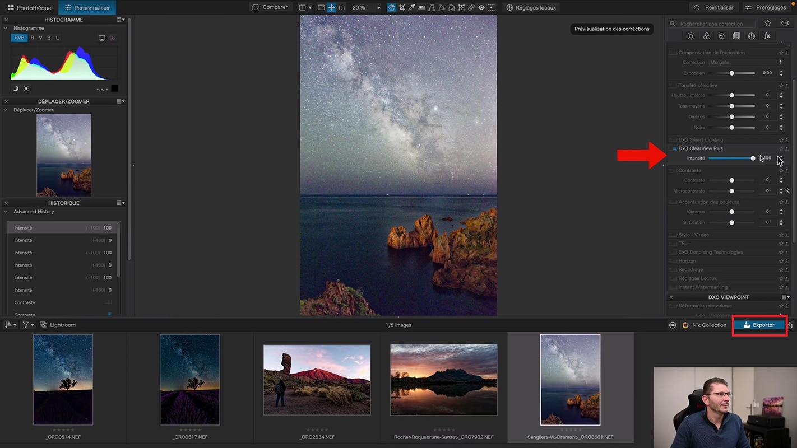
Task: Favorite the DxO ClearView Plus star
Action: tap(781, 149)
